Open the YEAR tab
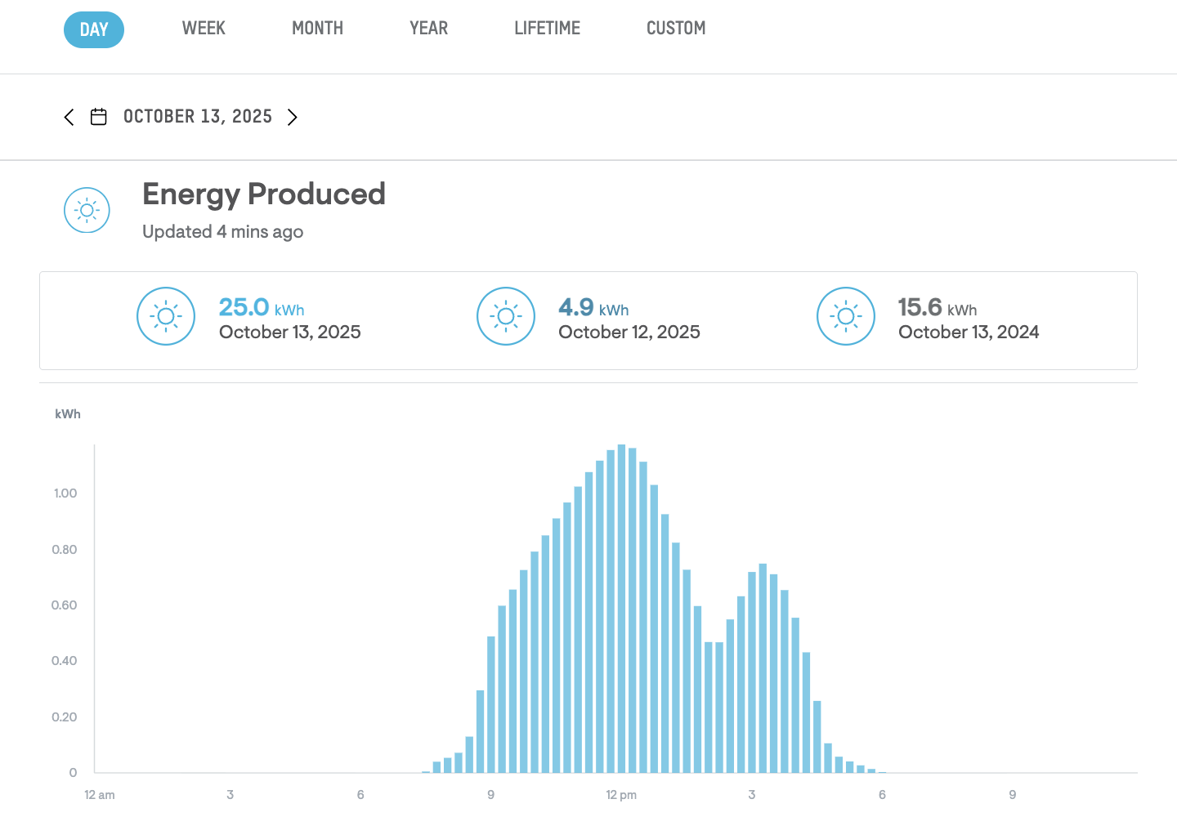 tap(428, 29)
